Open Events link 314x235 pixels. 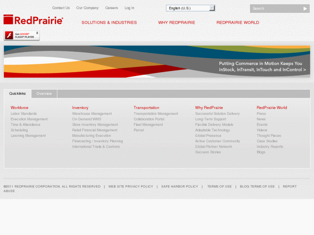(x=262, y=125)
